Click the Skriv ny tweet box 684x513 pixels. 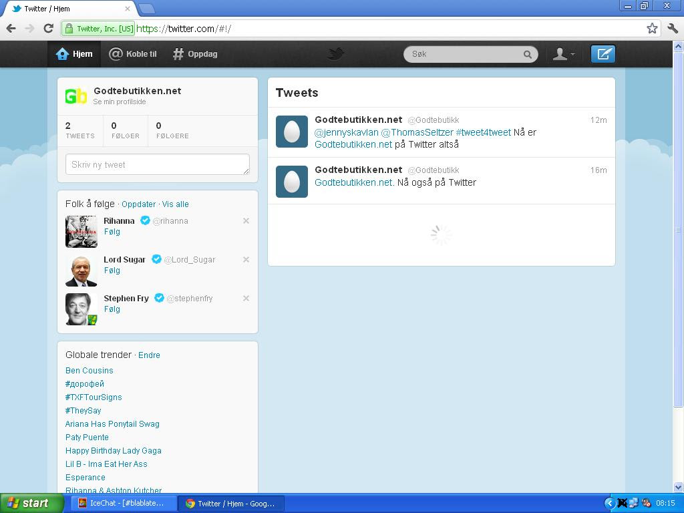click(158, 164)
